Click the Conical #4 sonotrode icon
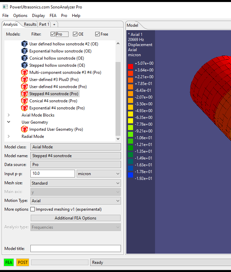Screen dimensions: 231x272 24,101
